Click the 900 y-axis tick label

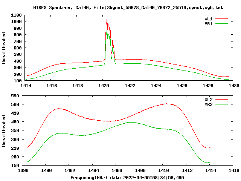point(18,28)
